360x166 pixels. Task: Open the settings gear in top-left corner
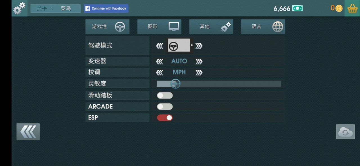pyautogui.click(x=19, y=8)
